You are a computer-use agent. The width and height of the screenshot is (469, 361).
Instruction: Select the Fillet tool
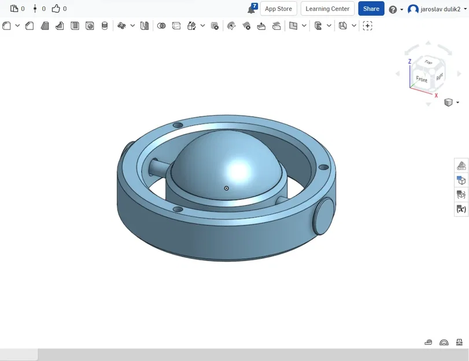click(6, 26)
